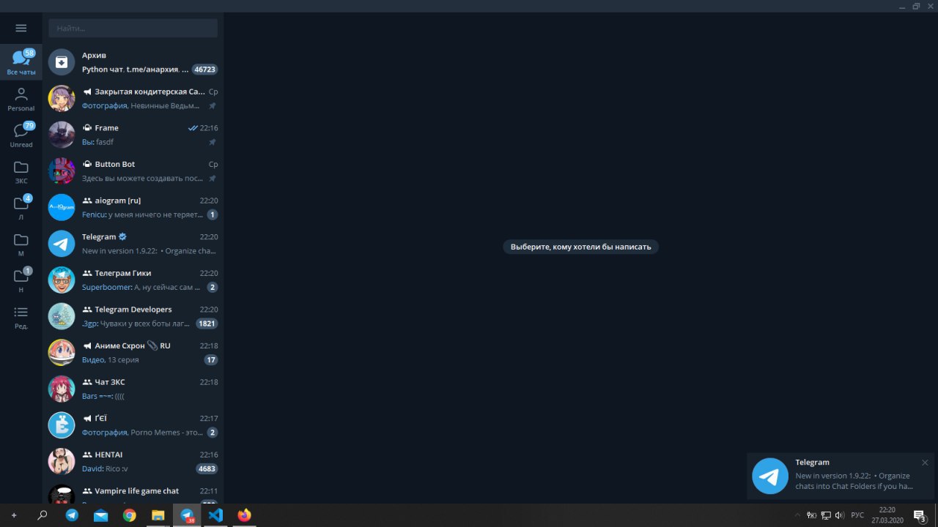Click the network tray icon
The height and width of the screenshot is (527, 938).
(x=826, y=515)
